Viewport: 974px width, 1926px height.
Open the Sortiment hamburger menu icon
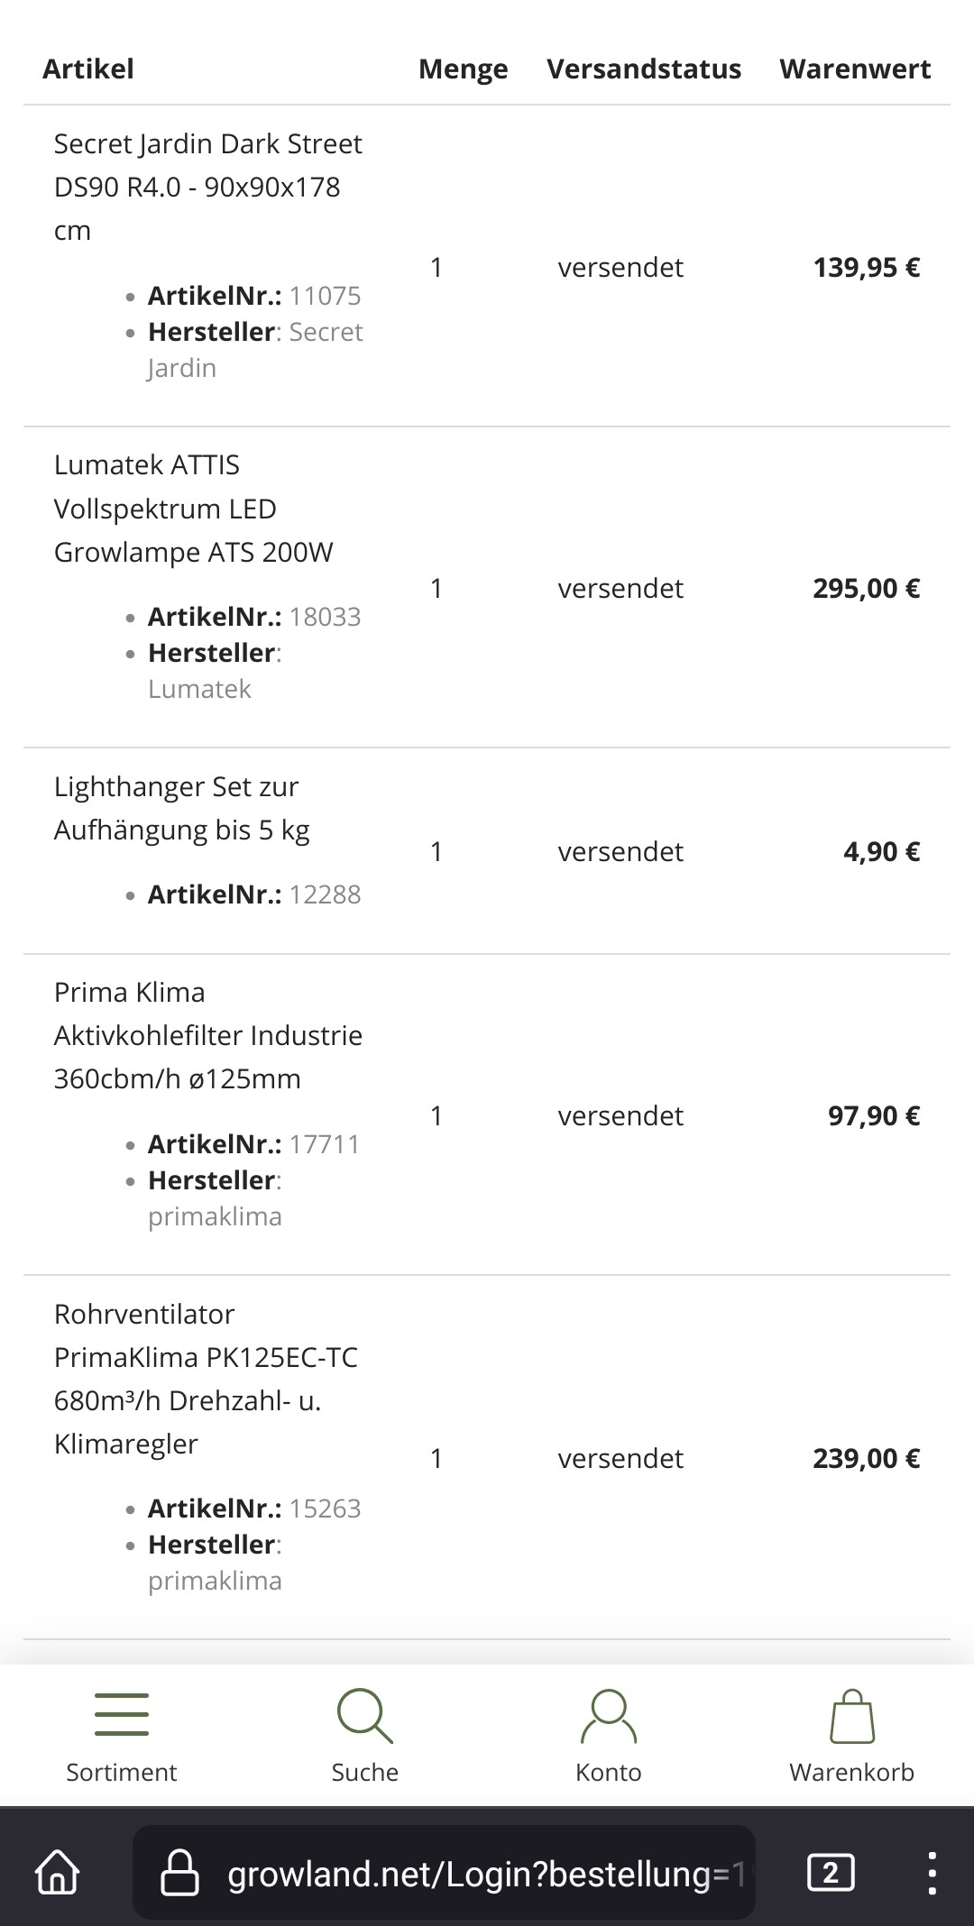(121, 1714)
